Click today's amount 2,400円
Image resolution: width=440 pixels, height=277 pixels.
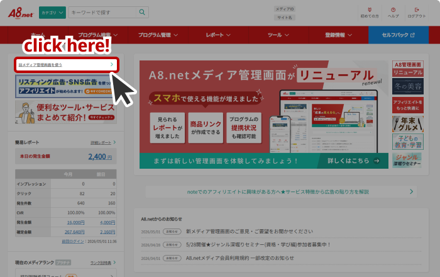pos(100,157)
